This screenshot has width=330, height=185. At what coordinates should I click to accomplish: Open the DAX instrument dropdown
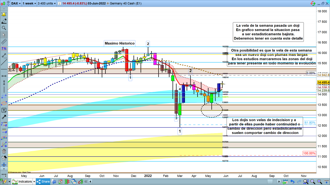pyautogui.click(x=15, y=4)
